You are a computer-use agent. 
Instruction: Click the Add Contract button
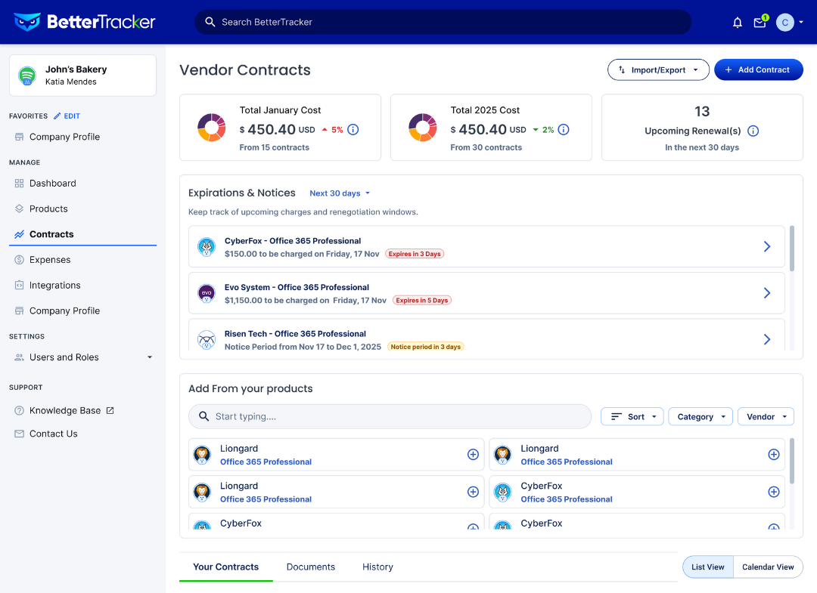(x=758, y=69)
